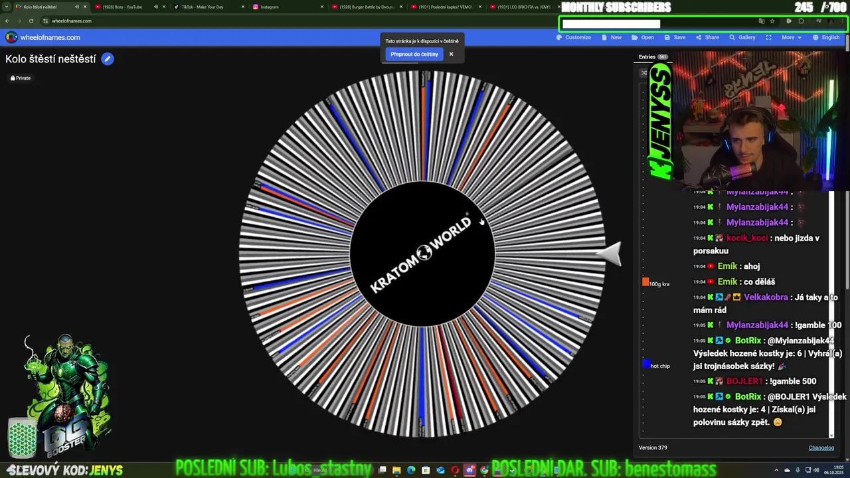Reload the current page
The width and height of the screenshot is (850, 478).
tap(31, 21)
